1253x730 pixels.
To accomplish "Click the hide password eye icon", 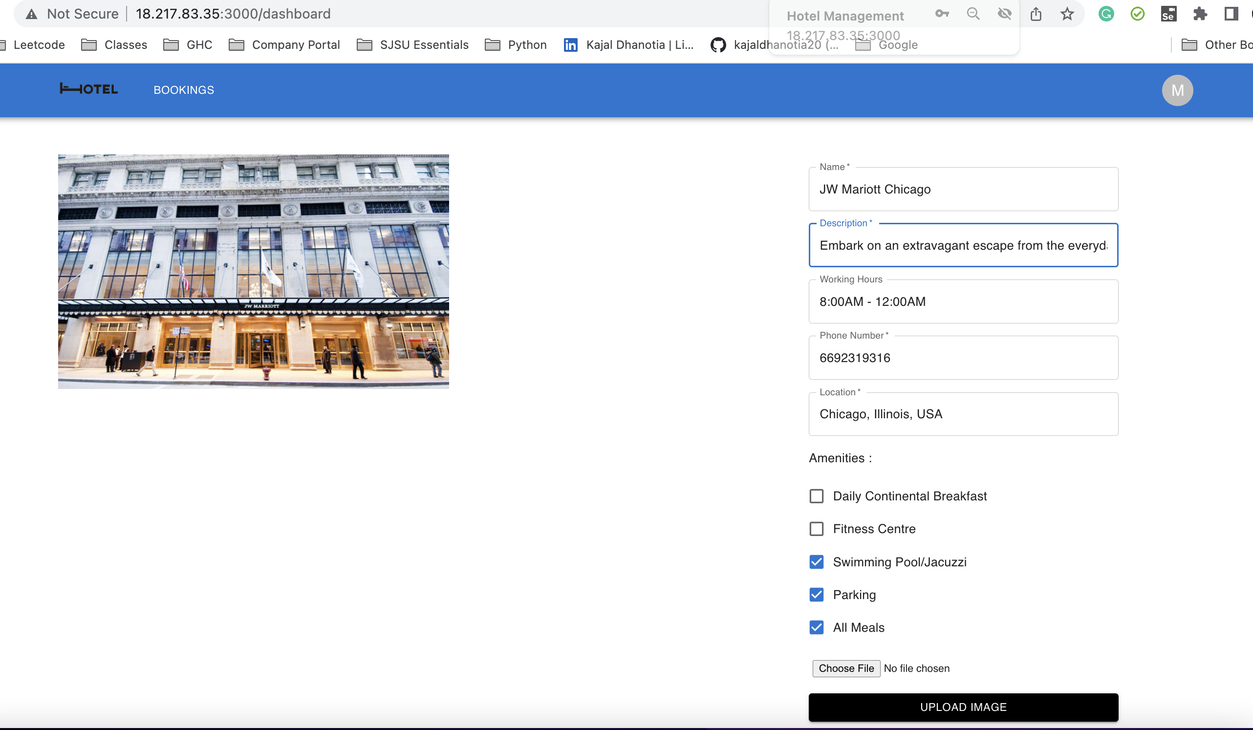I will point(1004,13).
